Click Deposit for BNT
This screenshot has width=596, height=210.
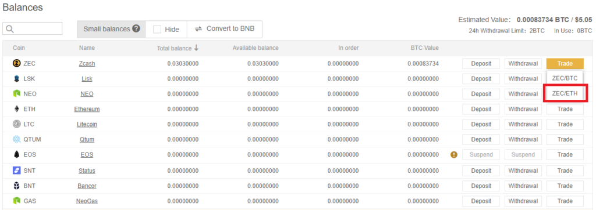point(481,186)
